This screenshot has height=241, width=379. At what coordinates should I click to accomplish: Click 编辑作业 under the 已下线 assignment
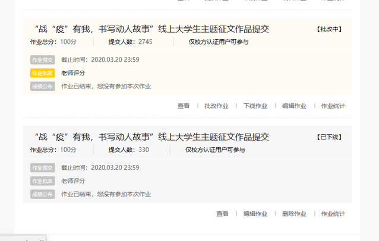point(255,214)
